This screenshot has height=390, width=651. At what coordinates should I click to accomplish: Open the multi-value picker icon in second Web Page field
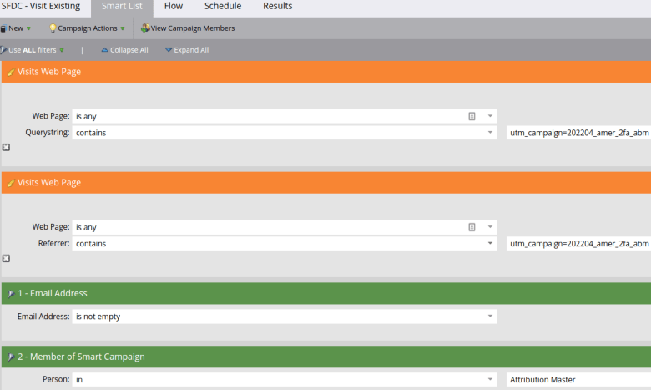tap(472, 227)
